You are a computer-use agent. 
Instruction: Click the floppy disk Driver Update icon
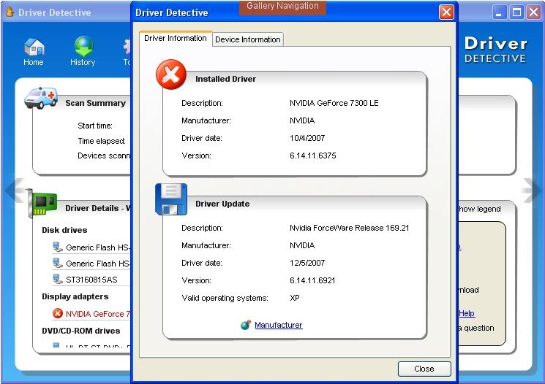(171, 199)
